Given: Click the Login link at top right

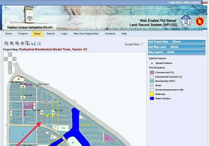Looking at the screenshot, I should pos(204,2).
